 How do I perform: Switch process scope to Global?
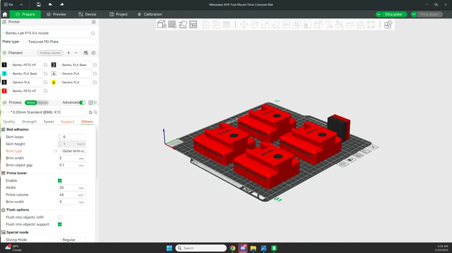click(x=31, y=103)
